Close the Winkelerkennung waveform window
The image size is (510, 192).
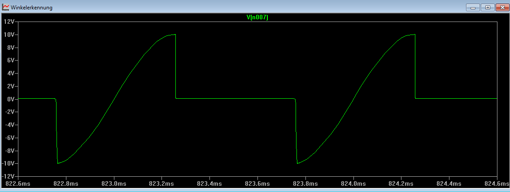pos(502,7)
